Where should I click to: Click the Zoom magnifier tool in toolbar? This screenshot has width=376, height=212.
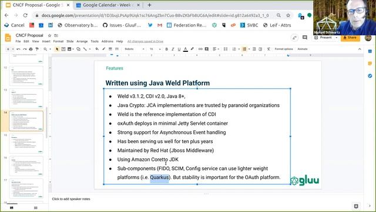45,49
